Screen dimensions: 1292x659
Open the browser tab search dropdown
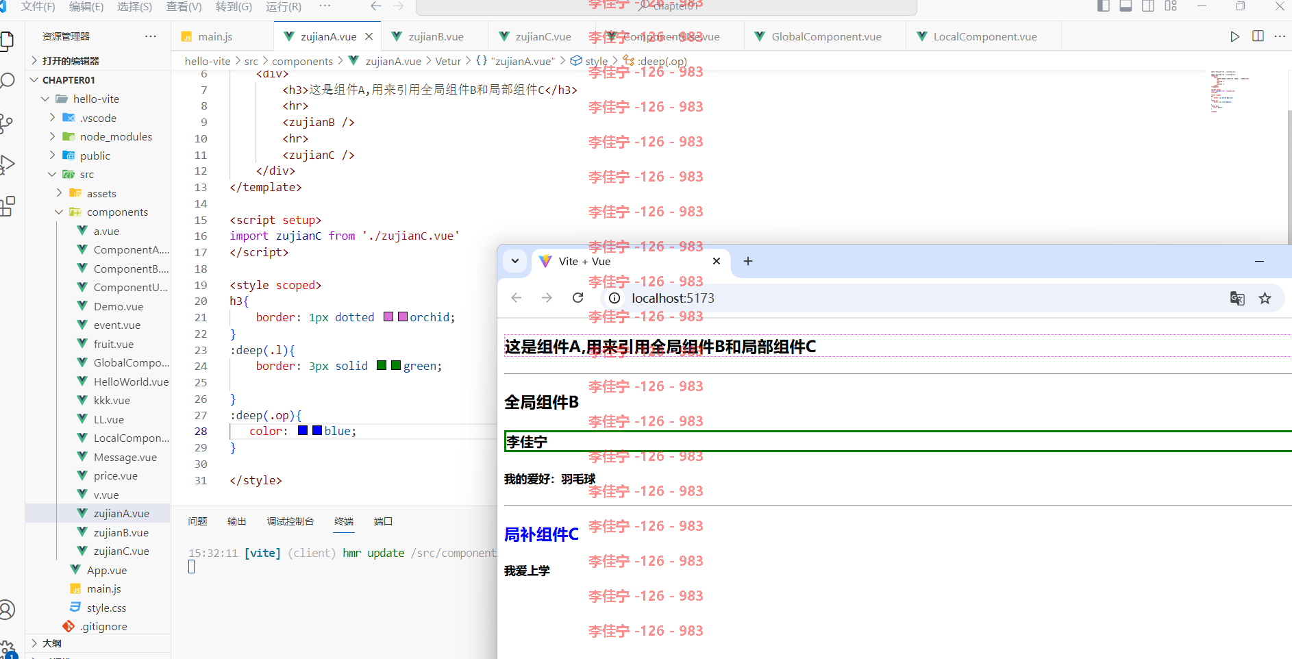click(515, 261)
